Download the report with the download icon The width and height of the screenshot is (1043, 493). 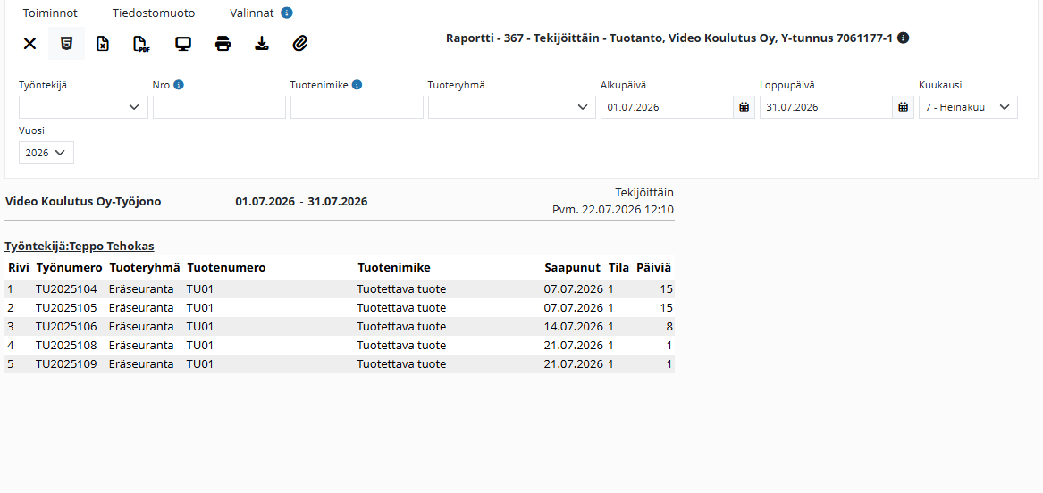coord(262,44)
